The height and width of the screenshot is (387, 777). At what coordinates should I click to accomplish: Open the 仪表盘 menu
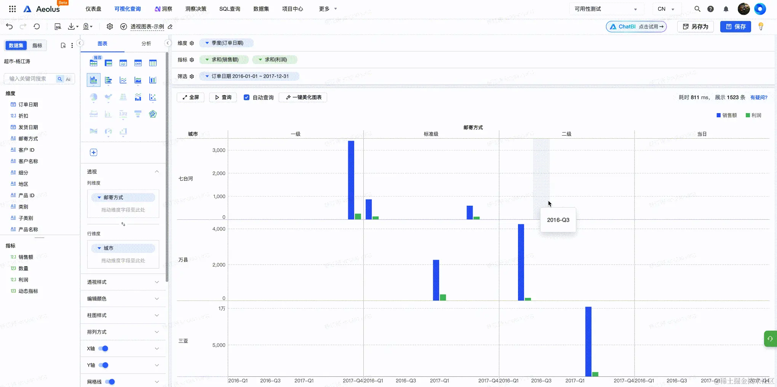(93, 9)
